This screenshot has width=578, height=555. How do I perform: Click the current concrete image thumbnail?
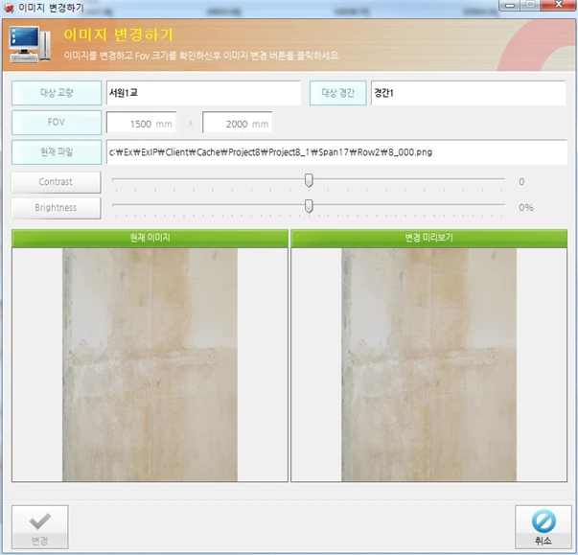click(150, 364)
